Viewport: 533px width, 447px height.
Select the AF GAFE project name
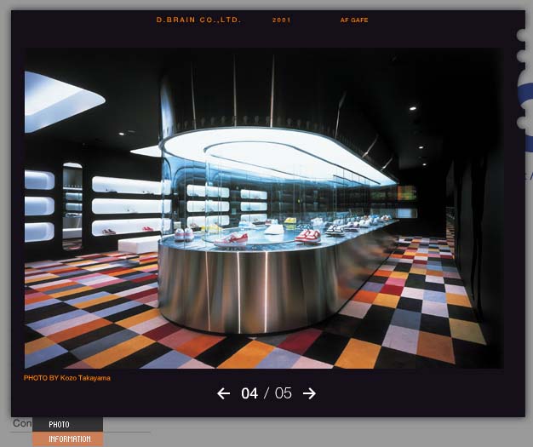pyautogui.click(x=354, y=20)
